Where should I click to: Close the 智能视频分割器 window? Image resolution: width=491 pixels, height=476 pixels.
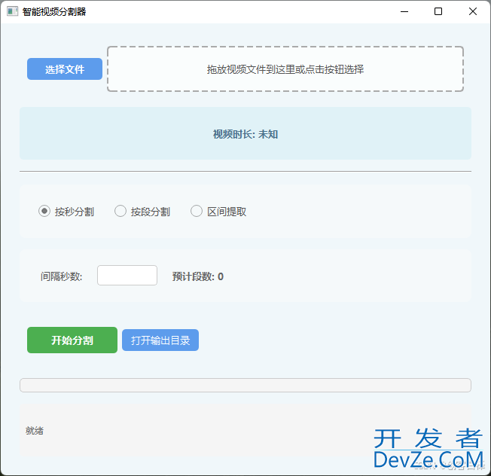coord(473,11)
